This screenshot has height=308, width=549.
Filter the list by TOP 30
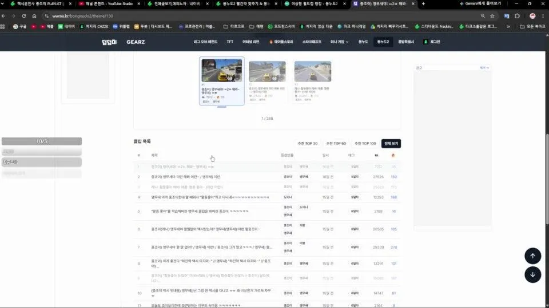308,144
